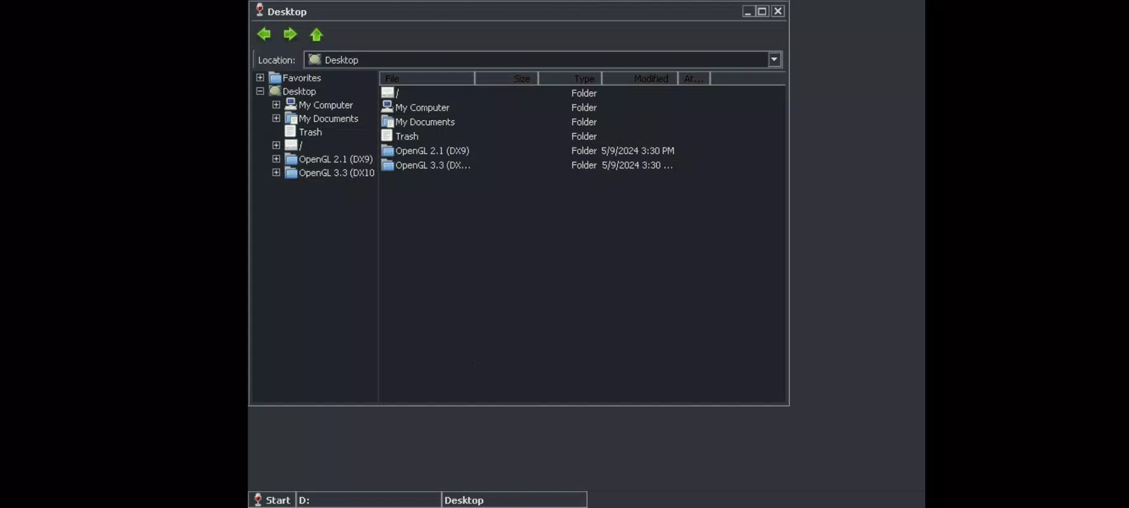This screenshot has width=1129, height=508.
Task: Click the D: taskbar entry
Action: [x=368, y=500]
